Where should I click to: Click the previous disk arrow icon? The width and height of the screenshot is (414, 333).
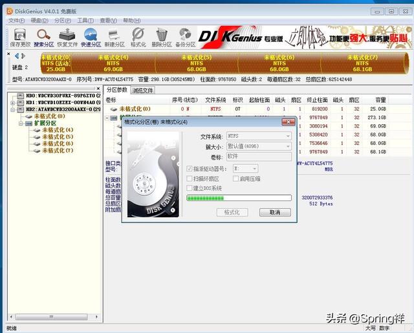17,56
